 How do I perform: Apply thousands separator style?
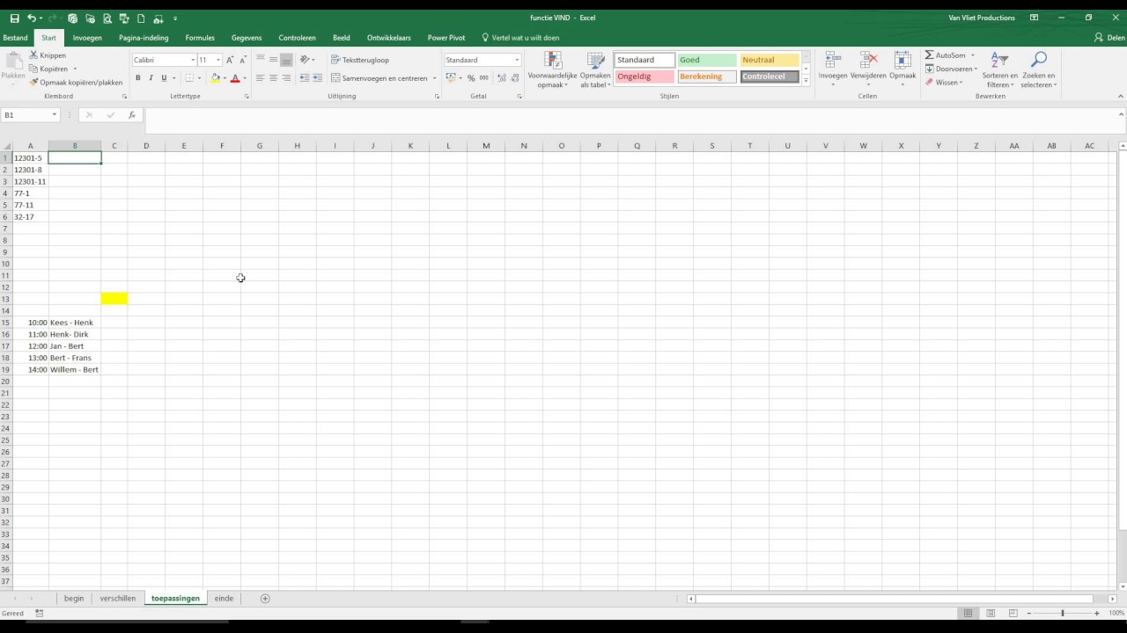[483, 78]
